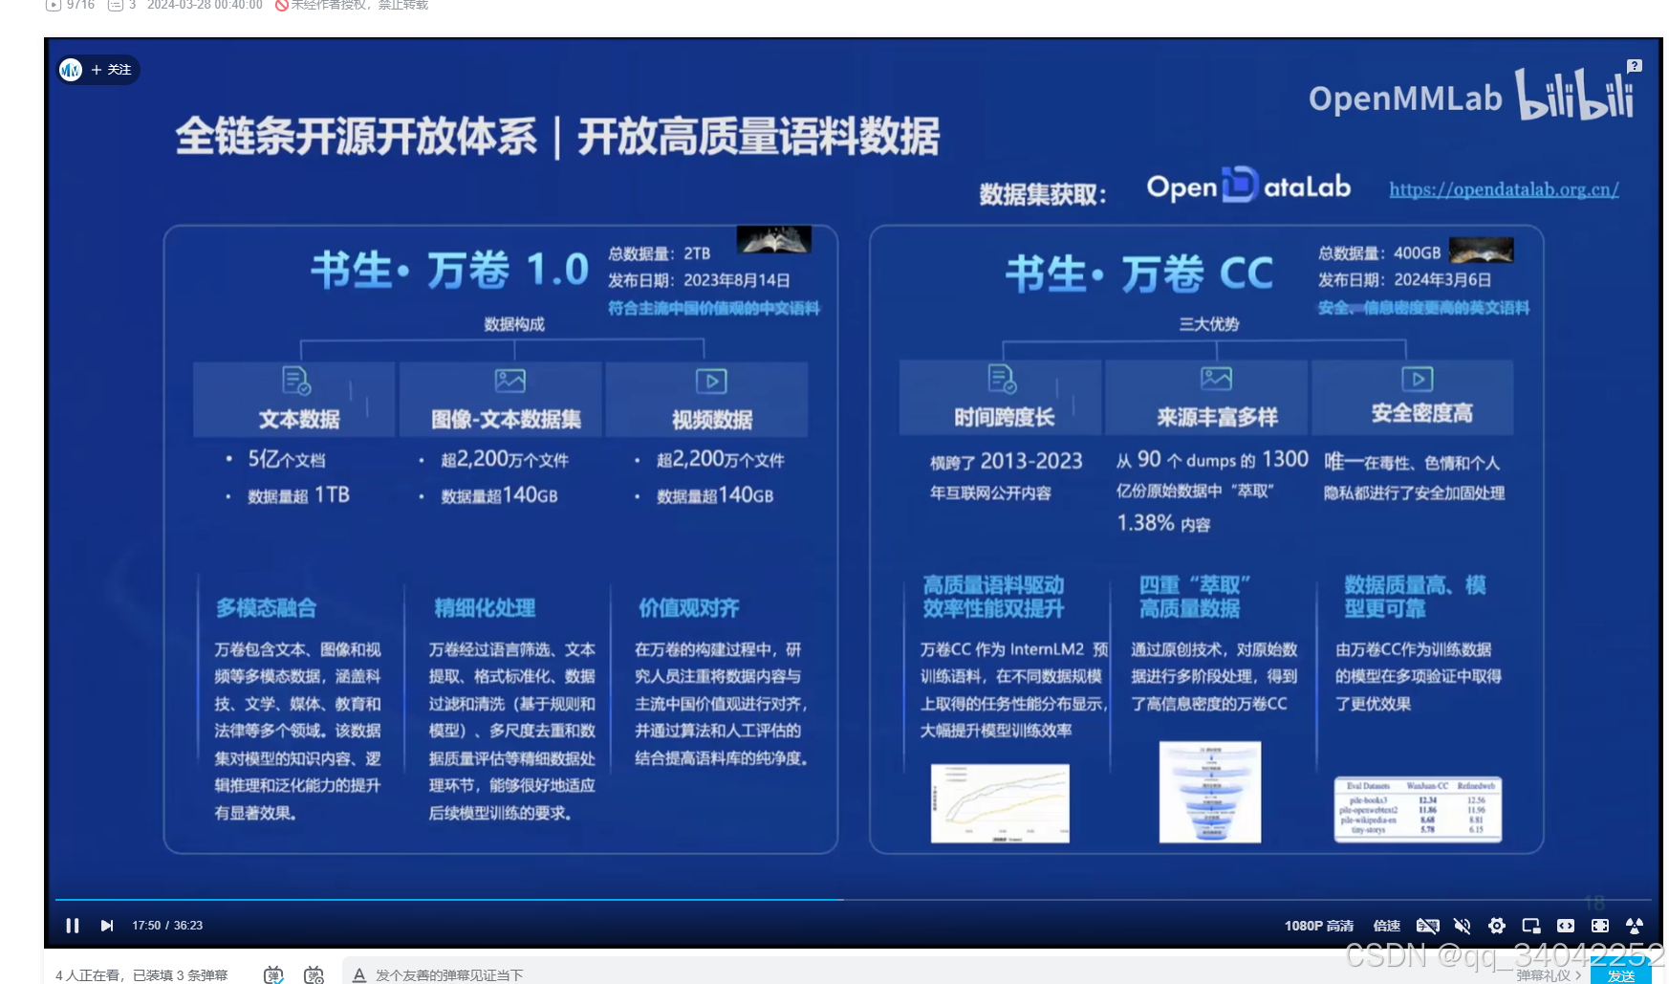Skip to the next video

107,926
